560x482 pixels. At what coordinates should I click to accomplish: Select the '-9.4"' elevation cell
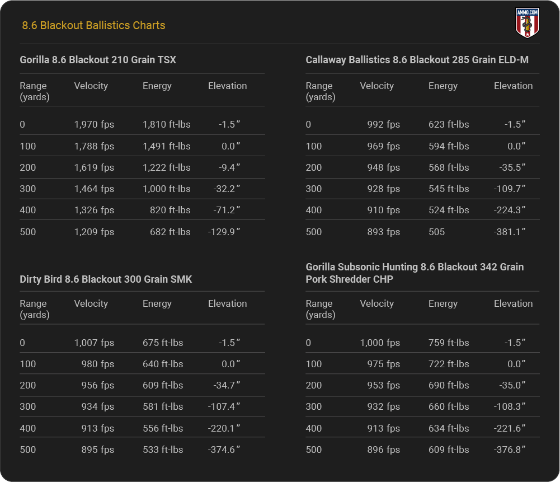(229, 167)
